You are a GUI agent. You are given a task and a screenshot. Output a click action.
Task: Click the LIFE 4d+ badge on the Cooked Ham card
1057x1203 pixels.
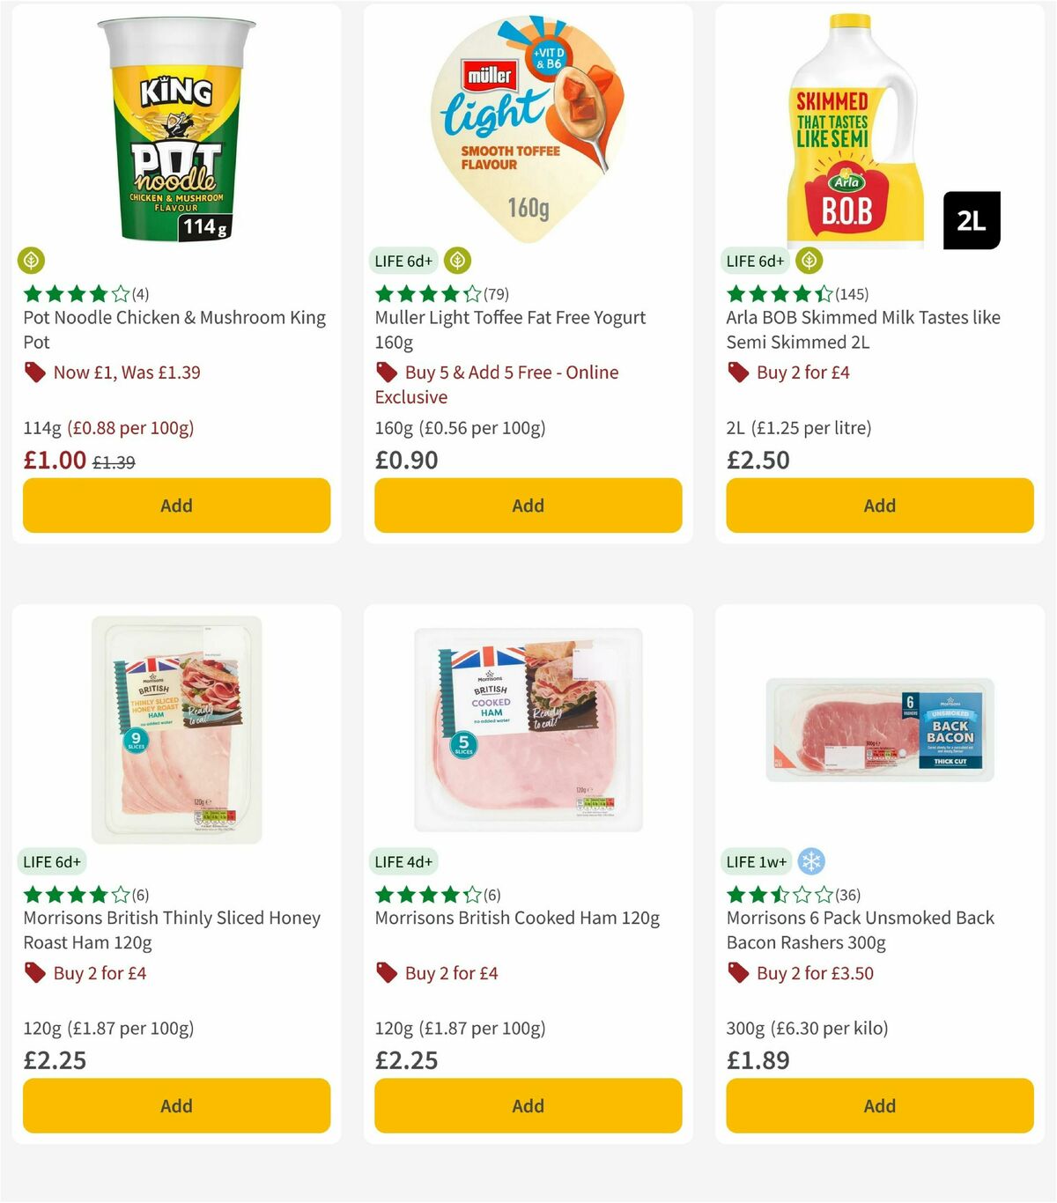(403, 861)
